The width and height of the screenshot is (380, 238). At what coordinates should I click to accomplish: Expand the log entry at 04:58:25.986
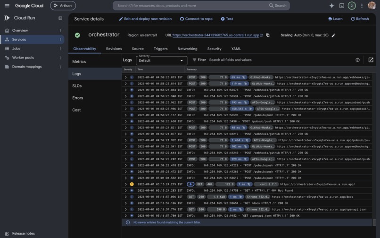click(x=125, y=109)
